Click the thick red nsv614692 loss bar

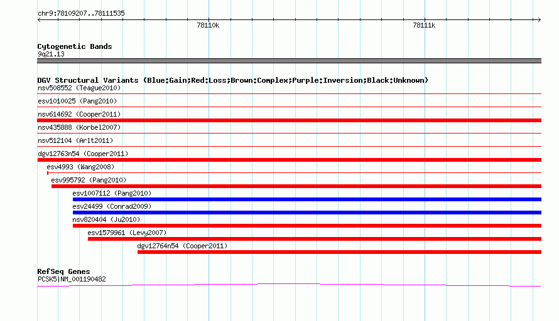(289, 120)
